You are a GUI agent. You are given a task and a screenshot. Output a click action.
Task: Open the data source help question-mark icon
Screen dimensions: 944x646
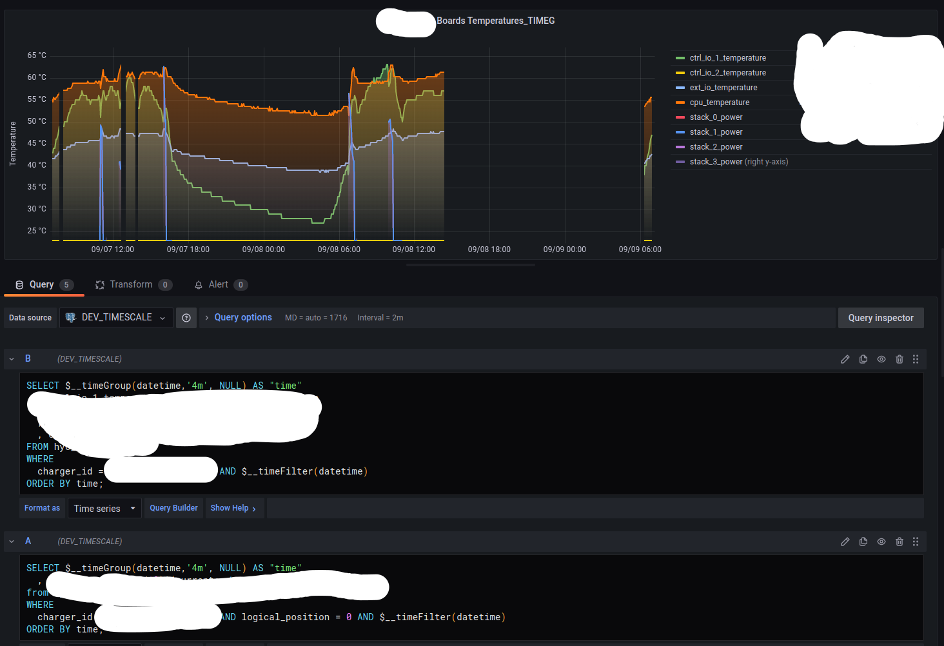pyautogui.click(x=186, y=317)
